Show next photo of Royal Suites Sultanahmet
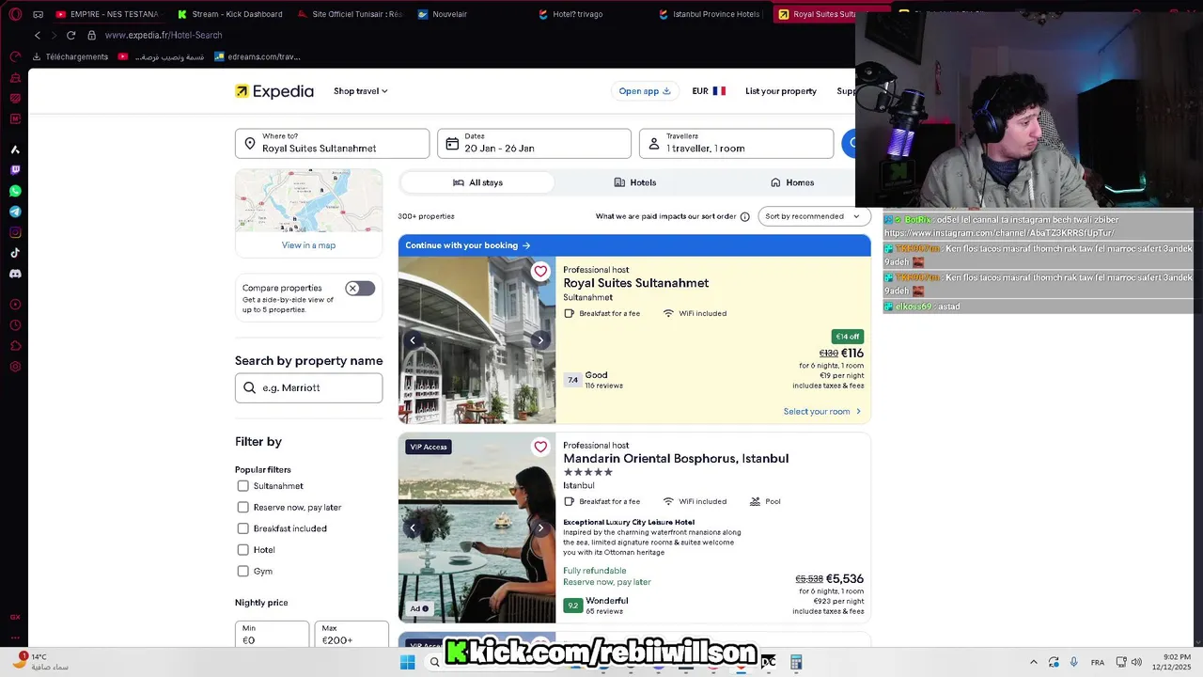 (540, 340)
